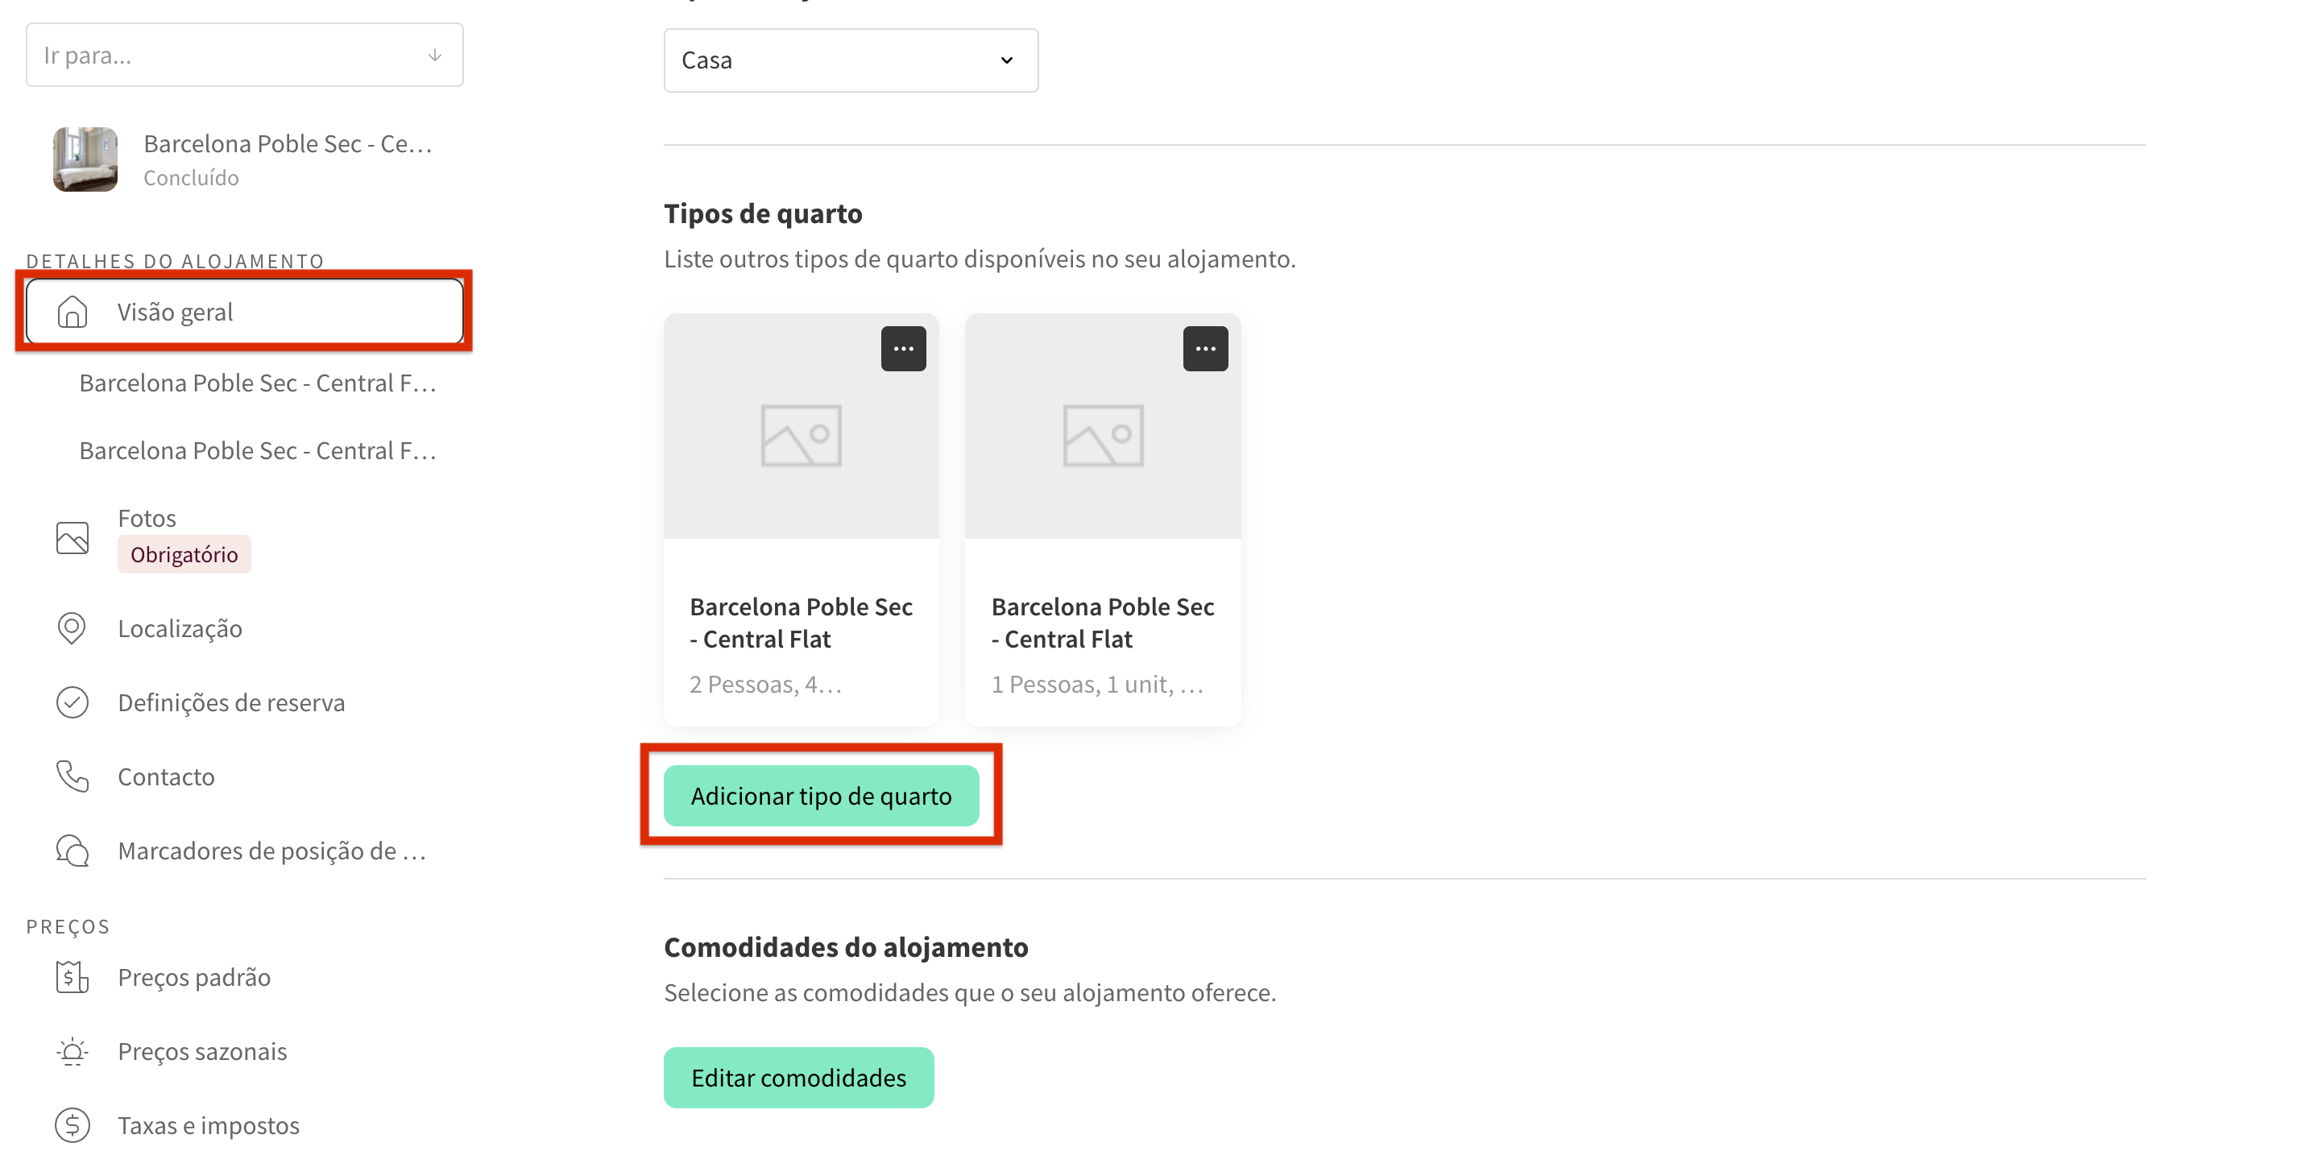Click the Marcadores de posição chat icon
The image size is (2320, 1155).
[72, 850]
